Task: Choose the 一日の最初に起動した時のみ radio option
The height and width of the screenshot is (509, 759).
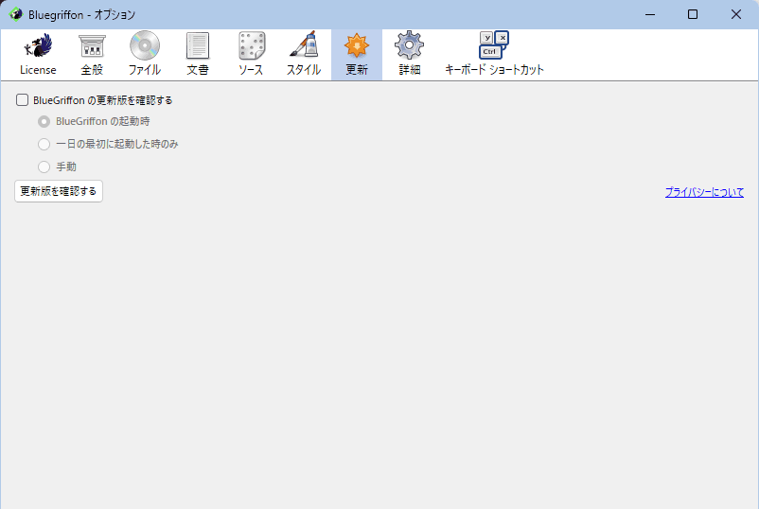Action: point(44,144)
